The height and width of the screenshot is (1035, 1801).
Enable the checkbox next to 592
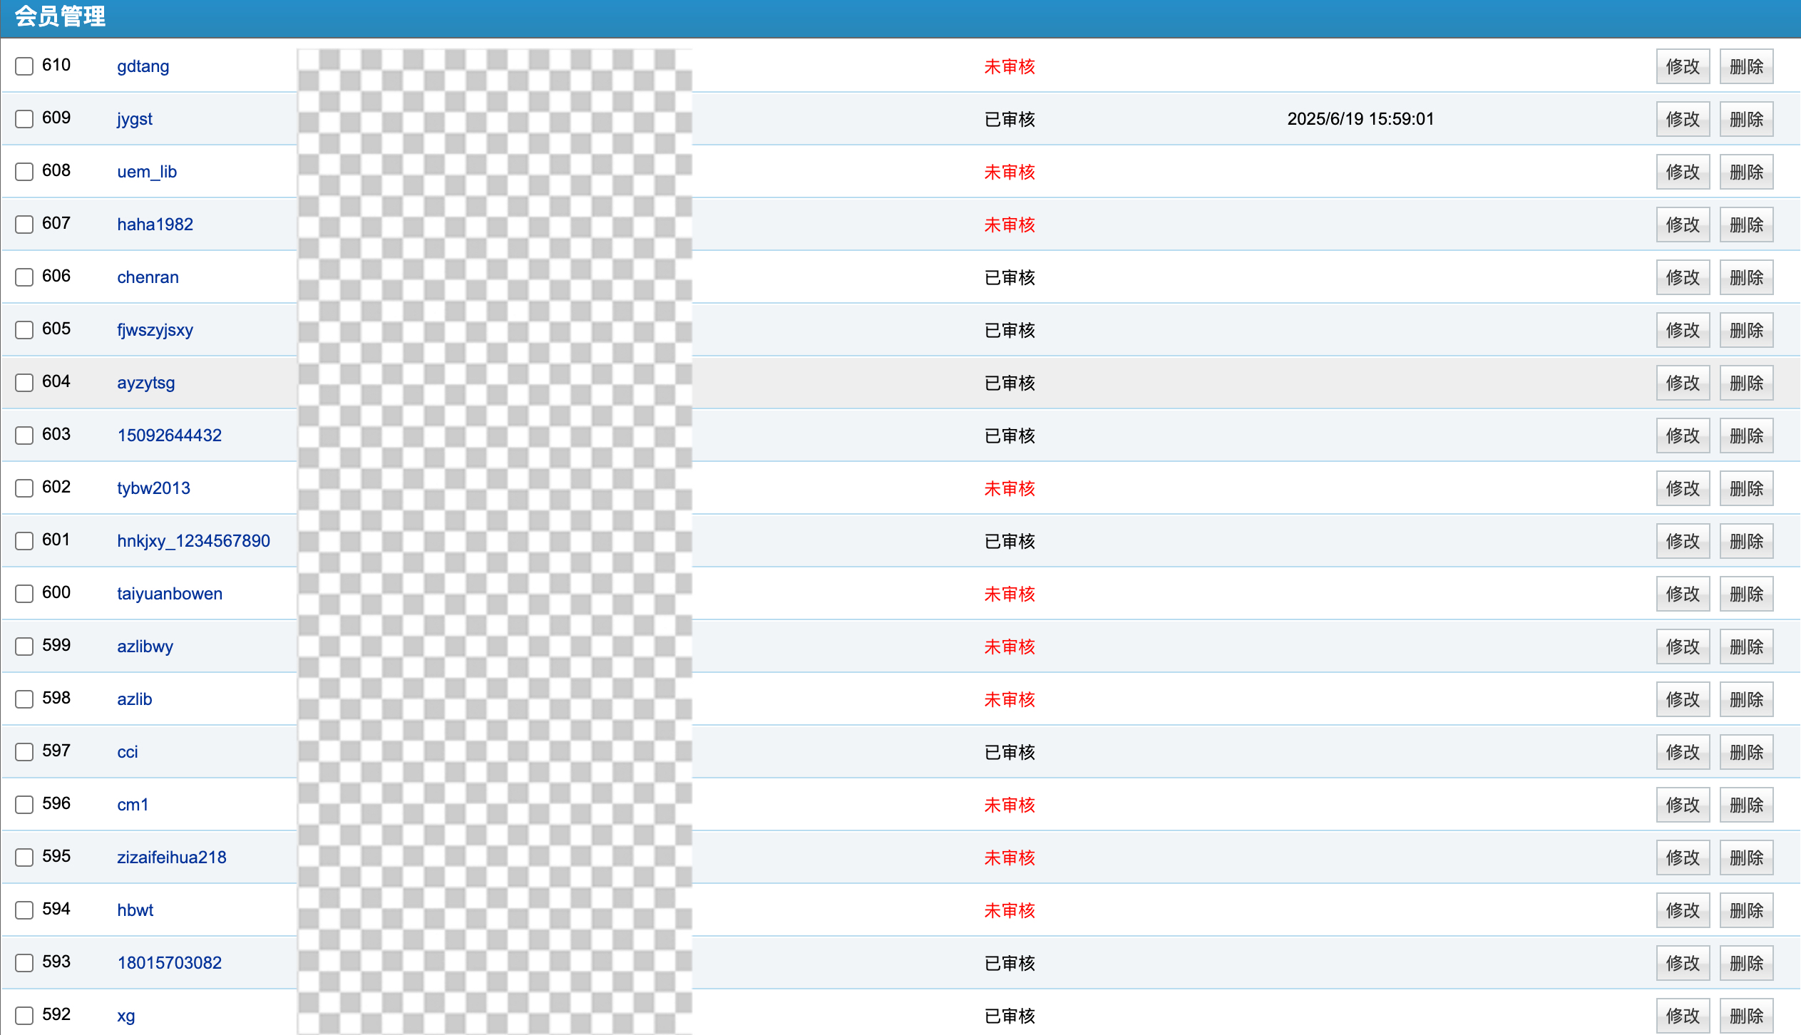click(x=24, y=1016)
